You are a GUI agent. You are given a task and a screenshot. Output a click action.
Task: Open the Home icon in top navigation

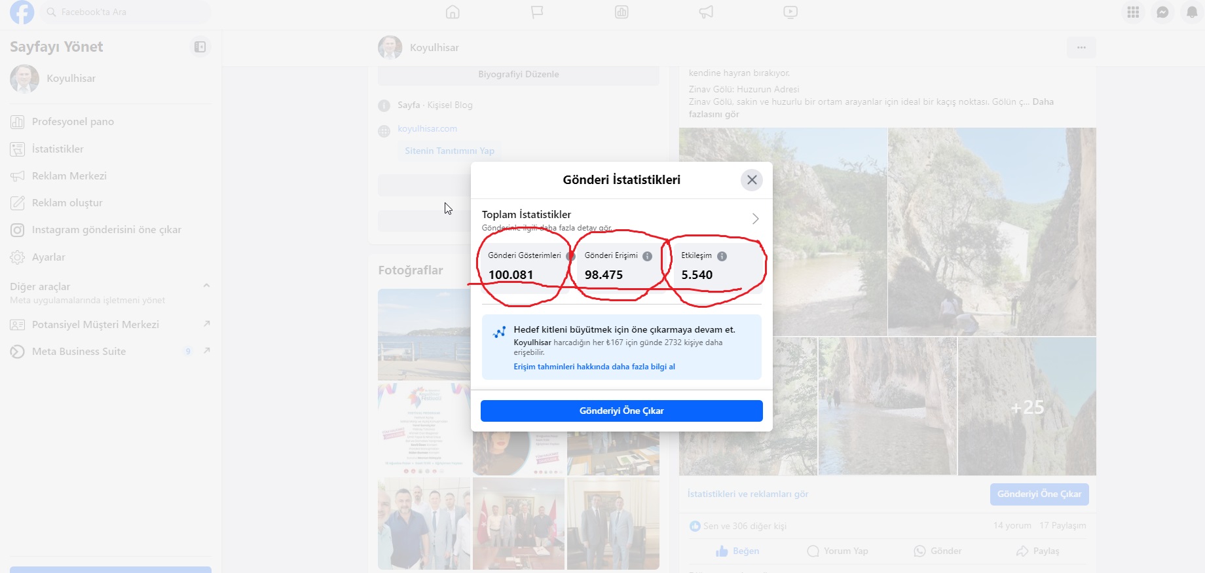point(453,12)
